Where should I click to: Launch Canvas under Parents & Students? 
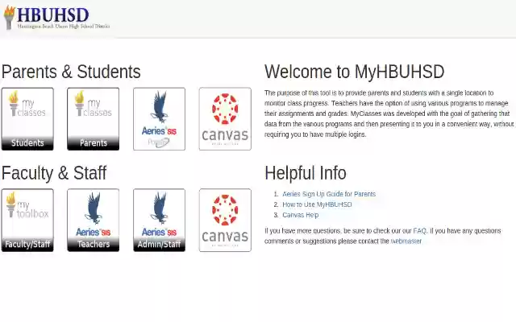coord(225,119)
